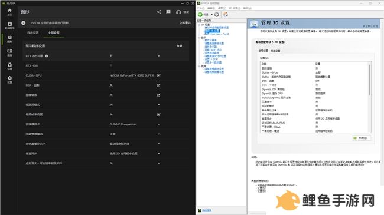
Task: Open set up multiple displays tree item
Action: pyautogui.click(x=213, y=62)
